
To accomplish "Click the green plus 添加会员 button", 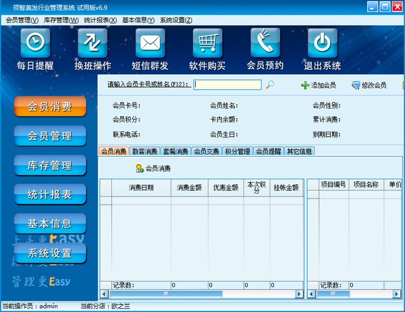I will pos(319,85).
